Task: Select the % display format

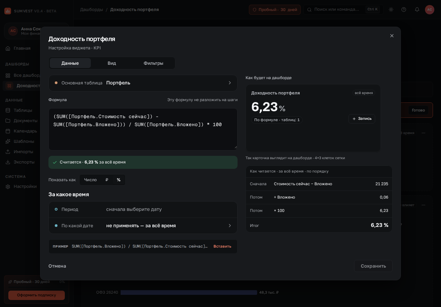Action: tap(119, 180)
